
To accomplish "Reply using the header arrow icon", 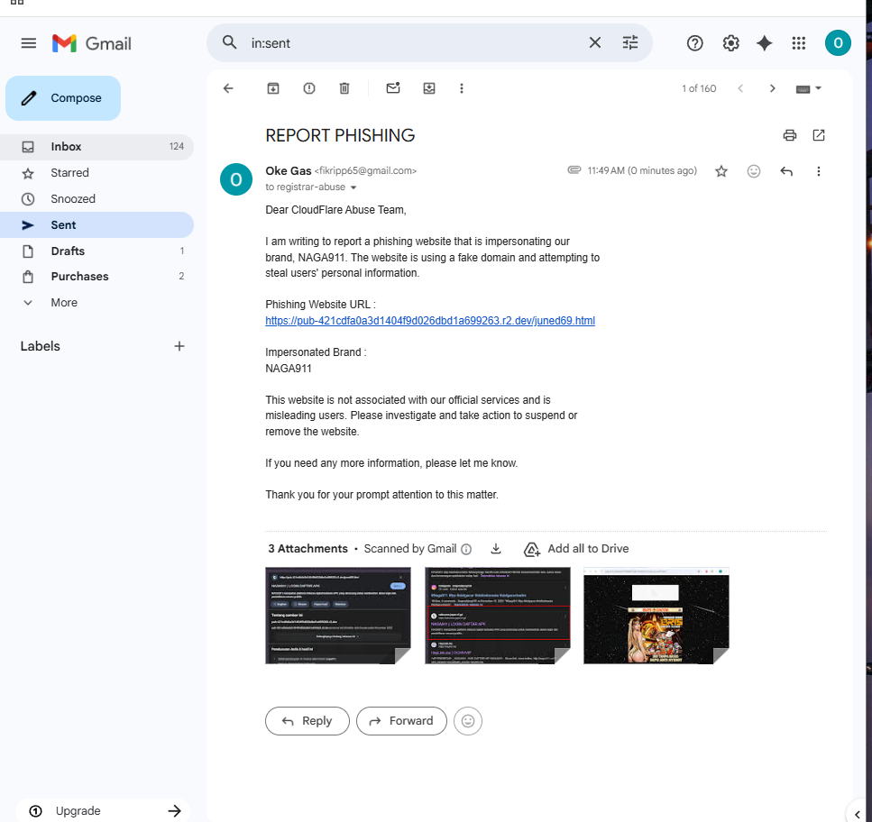I will 785,171.
